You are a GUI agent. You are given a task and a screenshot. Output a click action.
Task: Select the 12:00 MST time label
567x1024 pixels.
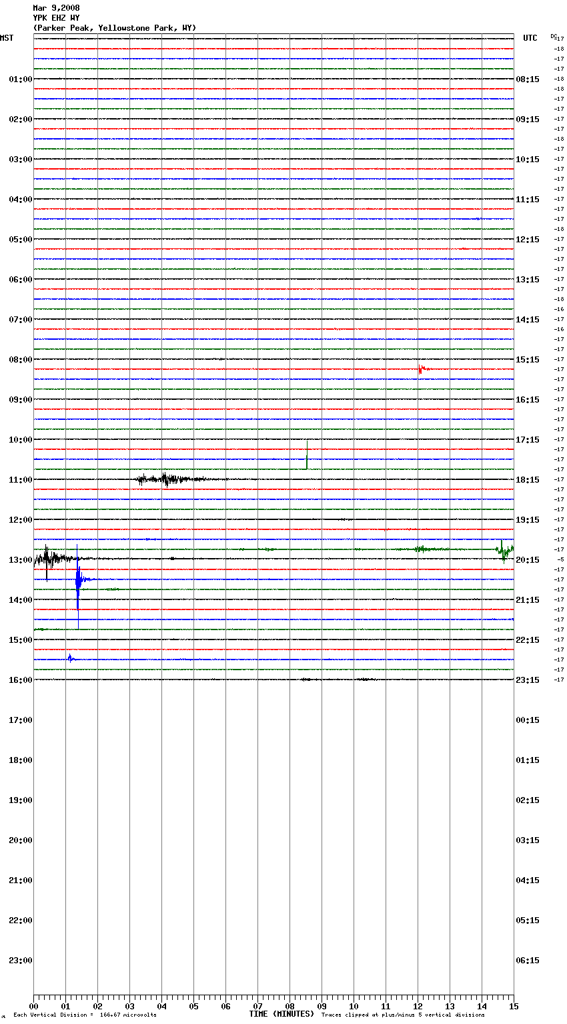click(x=21, y=519)
